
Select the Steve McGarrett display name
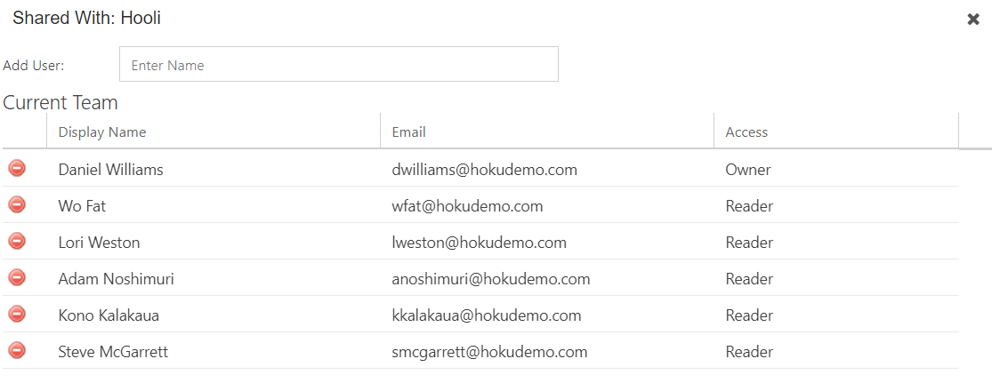[113, 352]
